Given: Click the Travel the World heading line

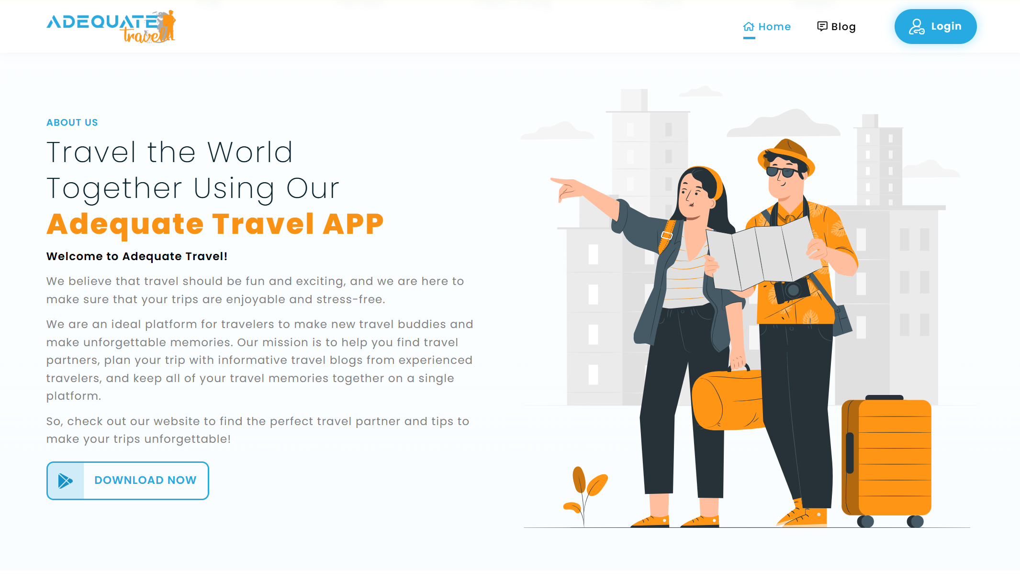Looking at the screenshot, I should (x=169, y=153).
